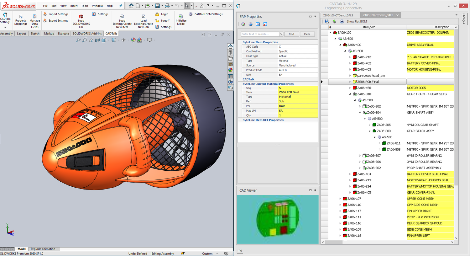The image size is (470, 256).
Task: Click the Initialize Model icon
Action: click(x=181, y=16)
